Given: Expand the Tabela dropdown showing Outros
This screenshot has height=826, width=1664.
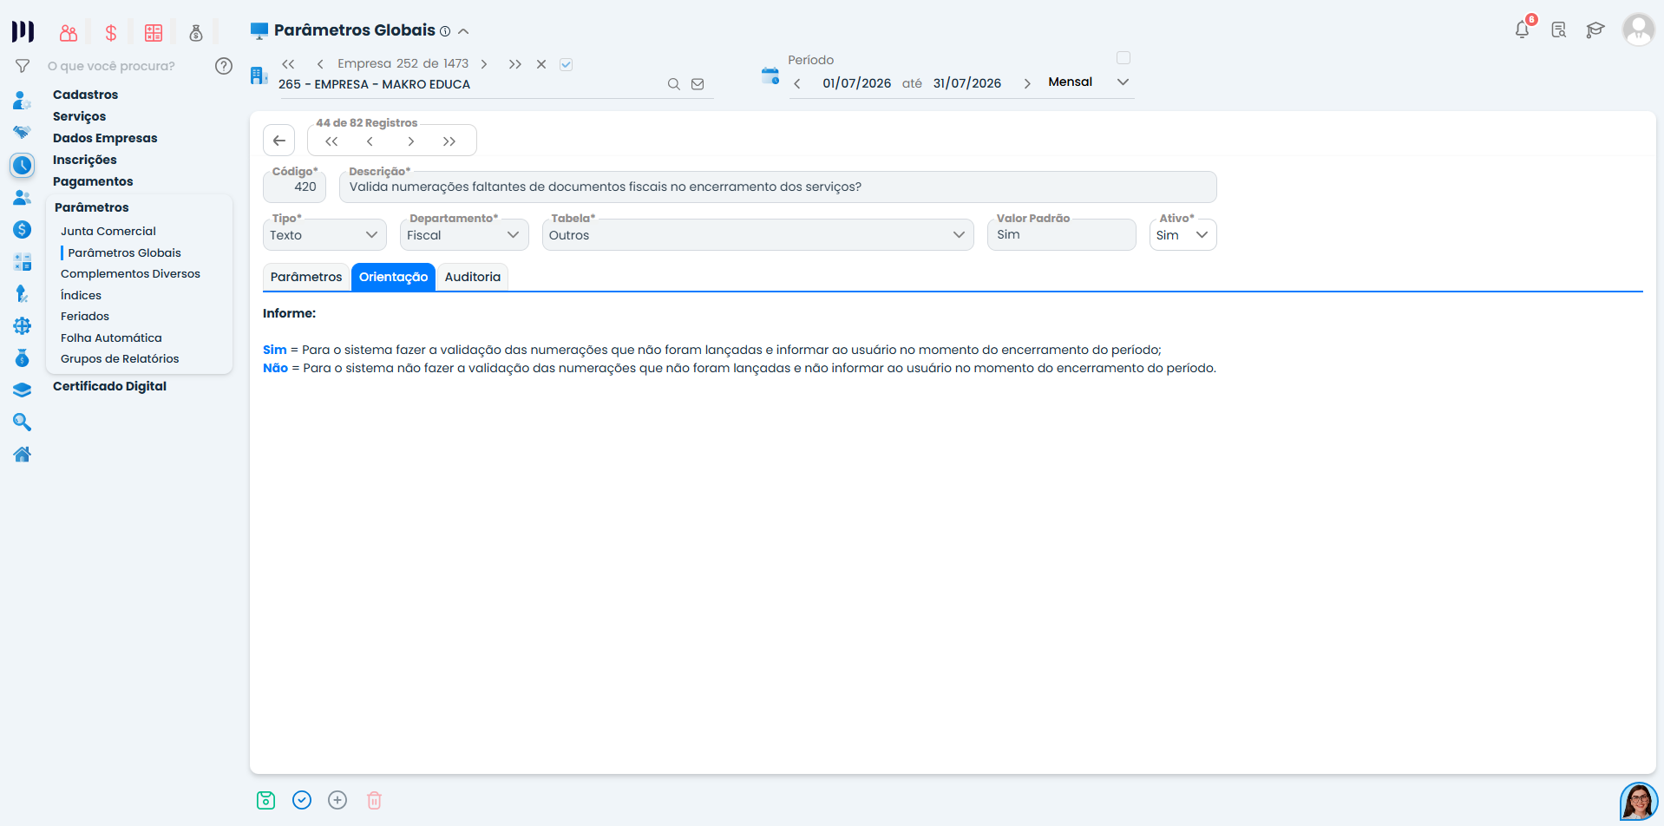Looking at the screenshot, I should click(x=758, y=235).
